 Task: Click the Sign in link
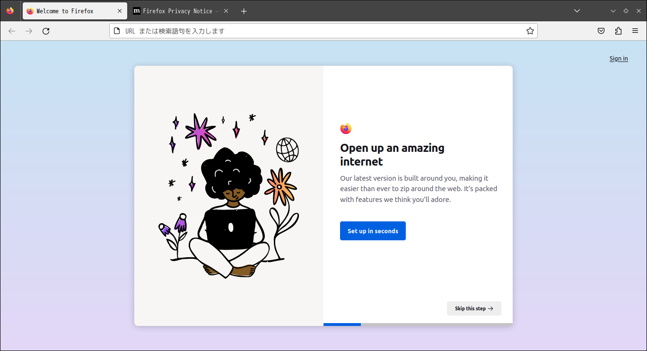point(619,58)
